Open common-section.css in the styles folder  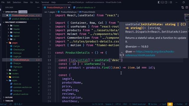tap(22, 87)
